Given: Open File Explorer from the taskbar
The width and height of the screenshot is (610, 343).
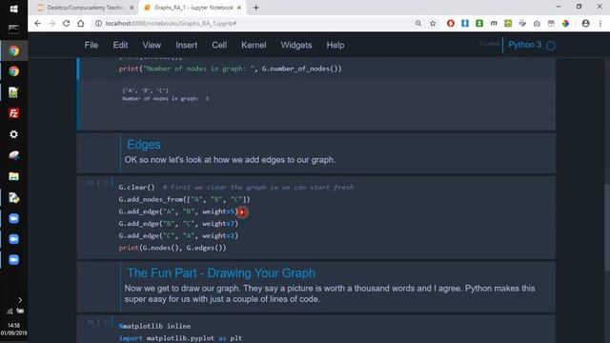Looking at the screenshot, I should click(x=13, y=176).
